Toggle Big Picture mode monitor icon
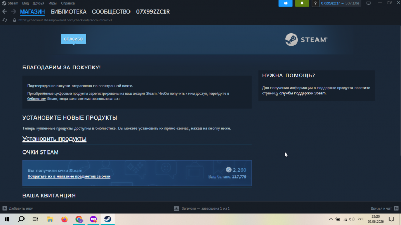This screenshot has height=225, width=401. 368,3
